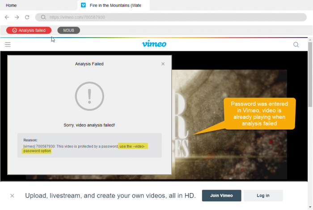Viewport: 313px width, 210px height.
Task: Click the Log in button
Action: (263, 195)
